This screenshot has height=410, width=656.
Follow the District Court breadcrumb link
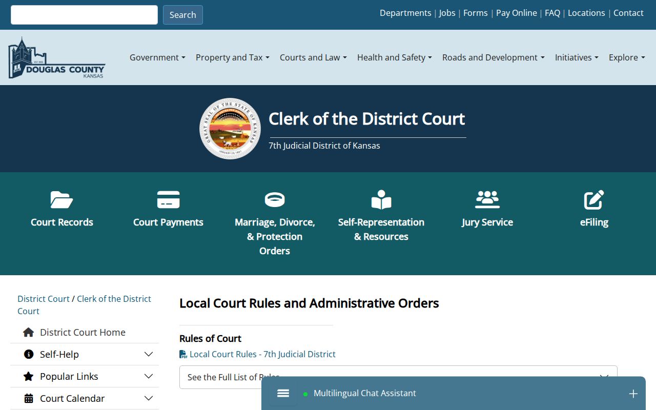pos(44,299)
